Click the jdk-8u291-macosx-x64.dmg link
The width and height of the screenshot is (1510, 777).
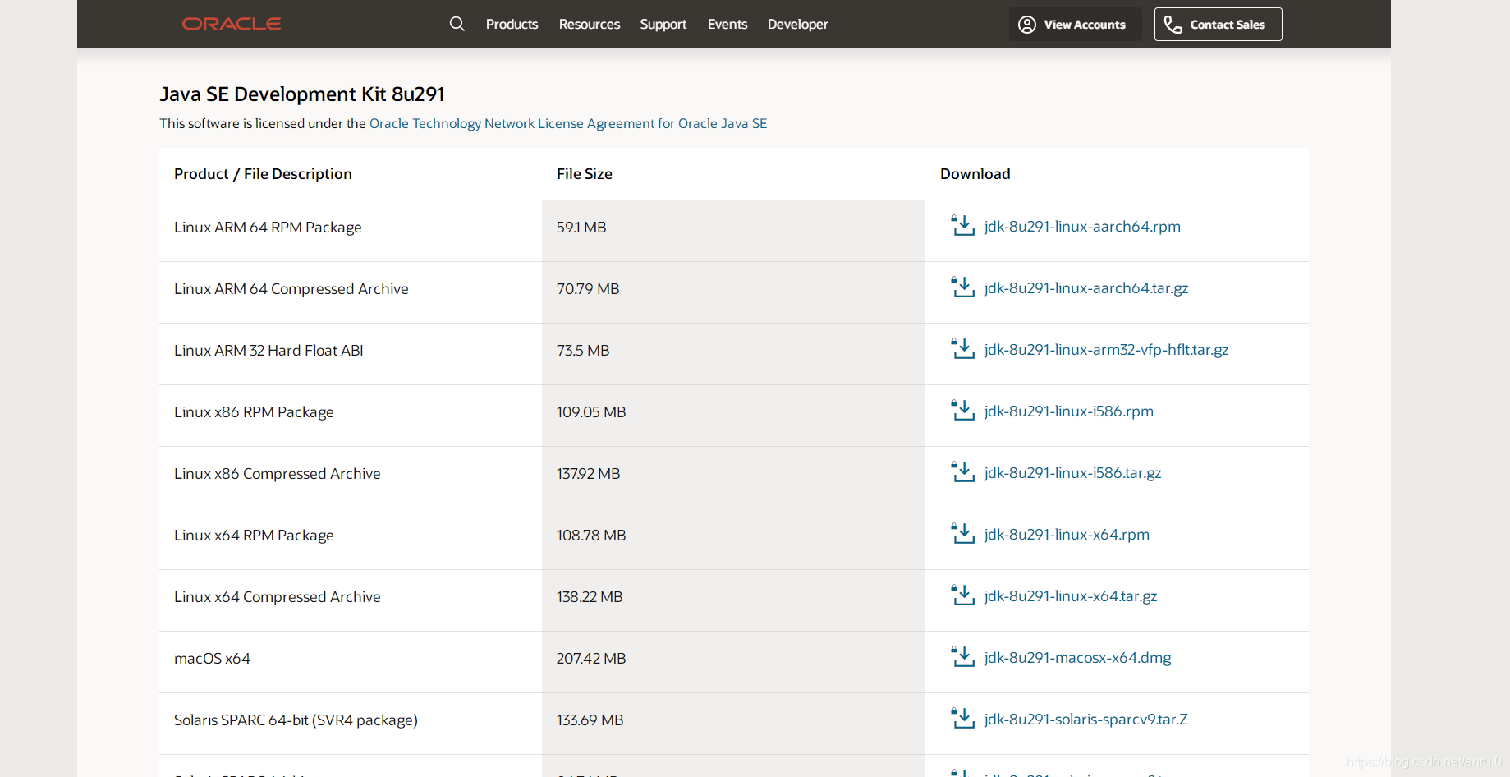tap(1077, 658)
